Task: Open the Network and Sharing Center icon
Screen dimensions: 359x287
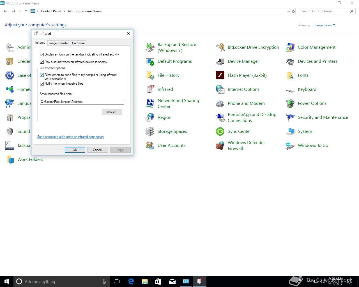Action: tap(150, 103)
